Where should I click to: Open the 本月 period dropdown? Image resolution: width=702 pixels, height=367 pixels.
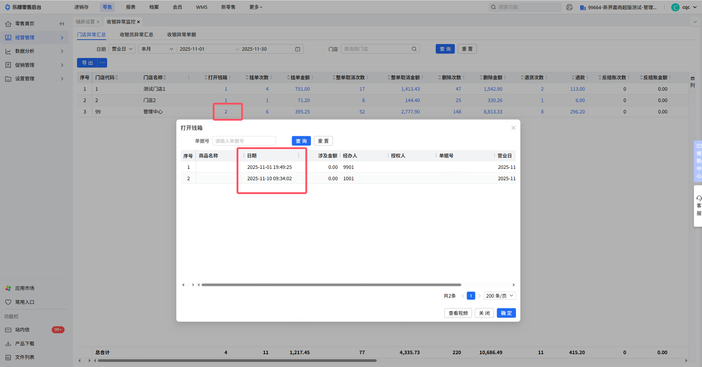(x=157, y=49)
